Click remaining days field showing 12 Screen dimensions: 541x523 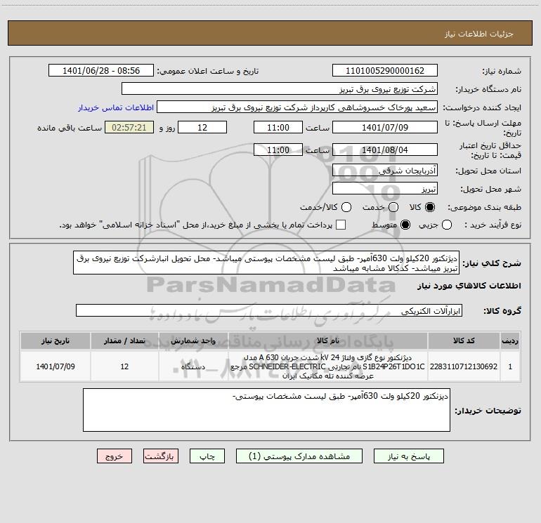point(202,127)
